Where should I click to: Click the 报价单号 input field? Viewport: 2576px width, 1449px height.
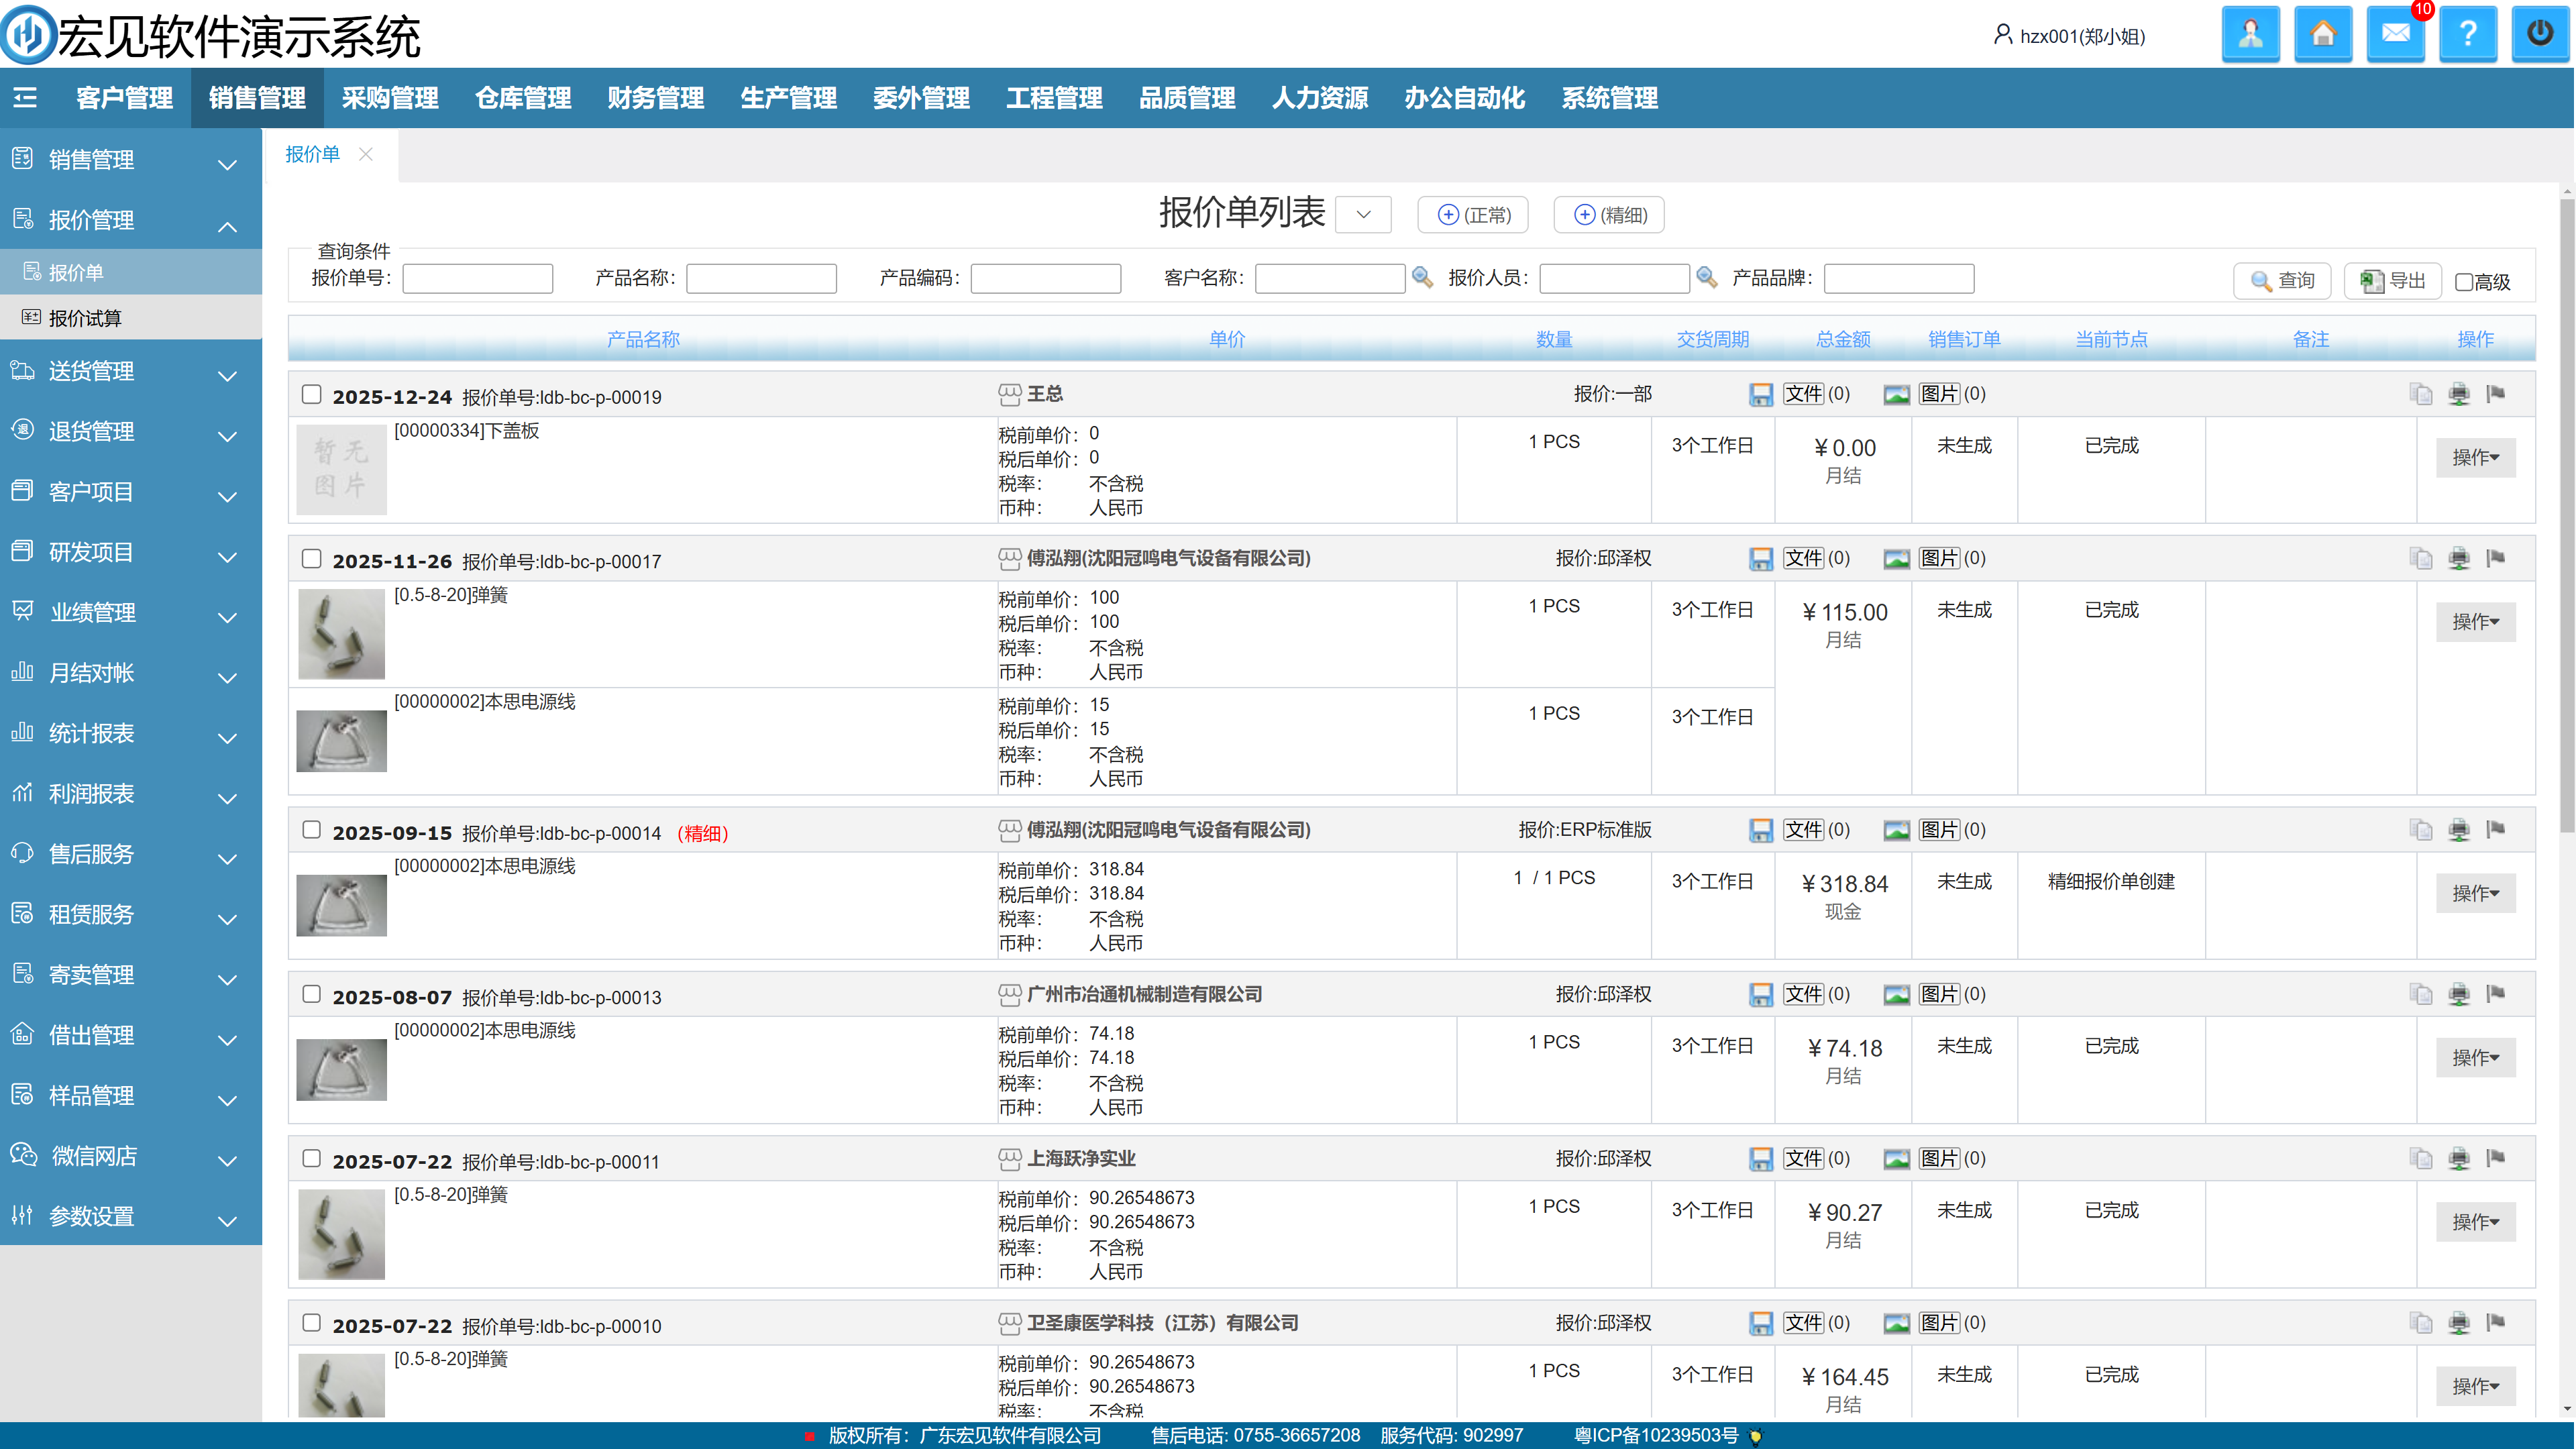(477, 278)
